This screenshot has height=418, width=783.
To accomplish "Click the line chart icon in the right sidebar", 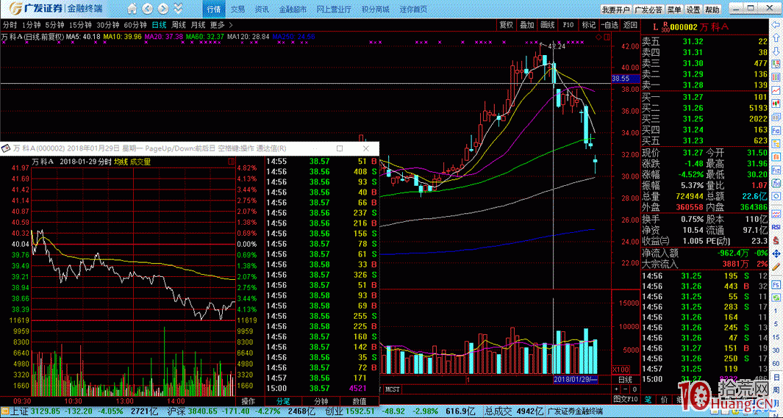I will 776,91.
